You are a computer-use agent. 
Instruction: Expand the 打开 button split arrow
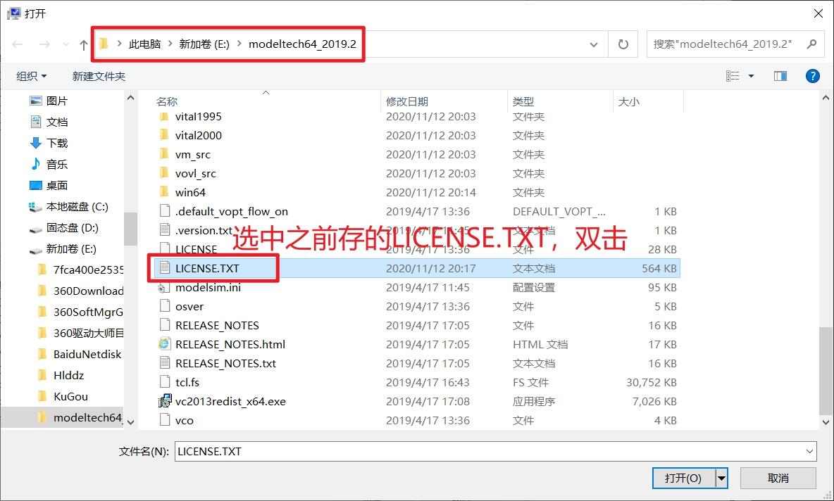coord(722,478)
